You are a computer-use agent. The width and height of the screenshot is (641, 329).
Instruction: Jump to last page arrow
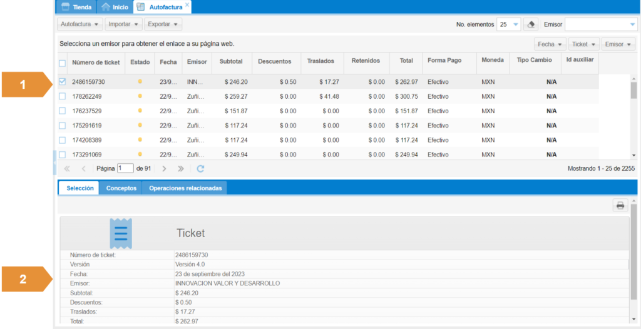coord(181,168)
